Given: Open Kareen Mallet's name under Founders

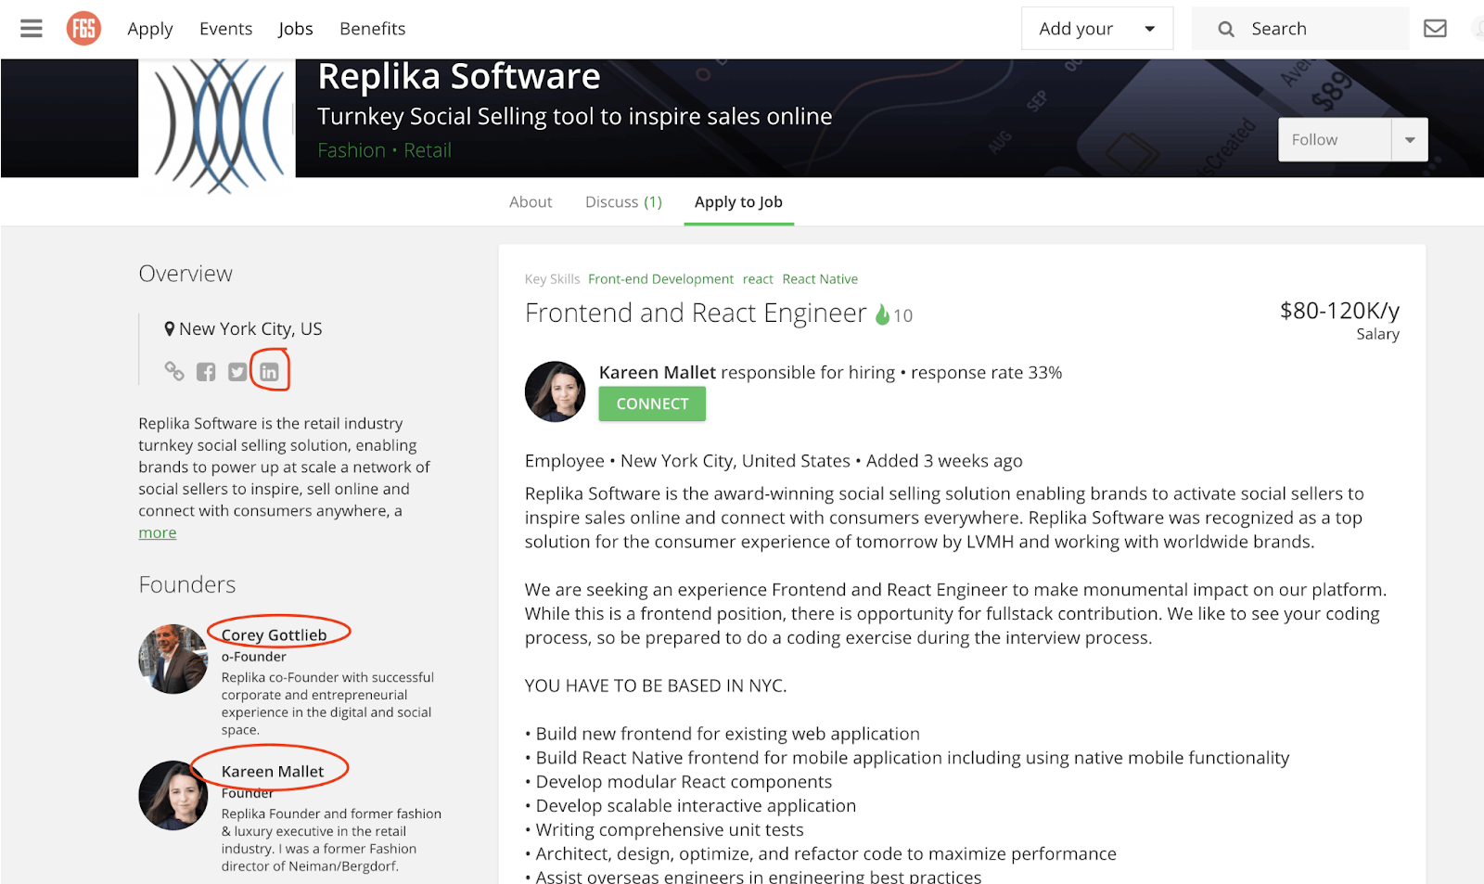Looking at the screenshot, I should pyautogui.click(x=273, y=772).
